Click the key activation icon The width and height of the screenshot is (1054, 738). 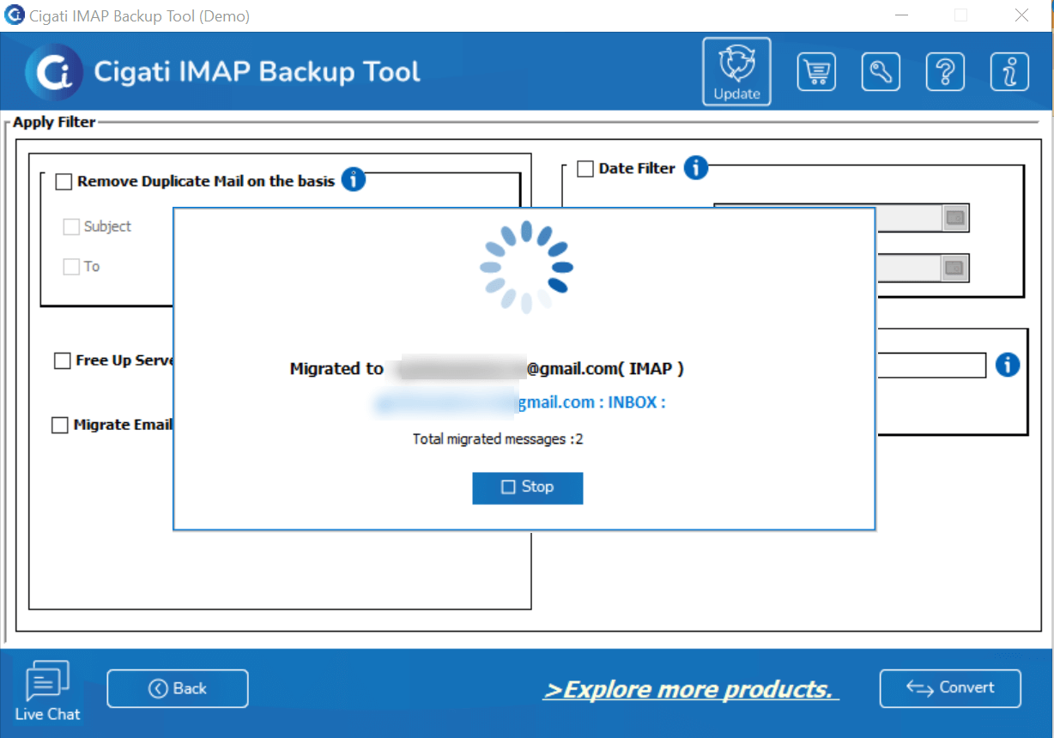(881, 71)
